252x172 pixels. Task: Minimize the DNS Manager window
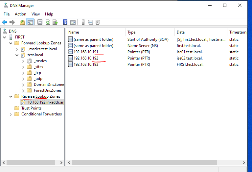(x=210, y=5)
